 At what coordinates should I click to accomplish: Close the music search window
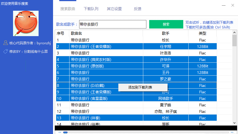tap(233, 5)
